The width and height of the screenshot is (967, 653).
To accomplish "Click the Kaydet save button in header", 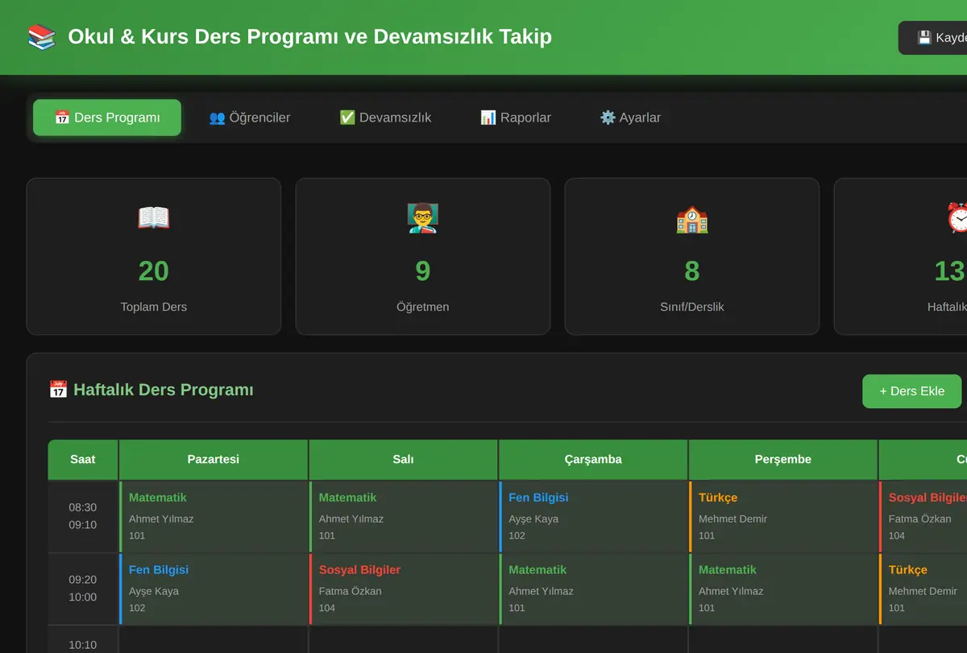I will pos(933,38).
